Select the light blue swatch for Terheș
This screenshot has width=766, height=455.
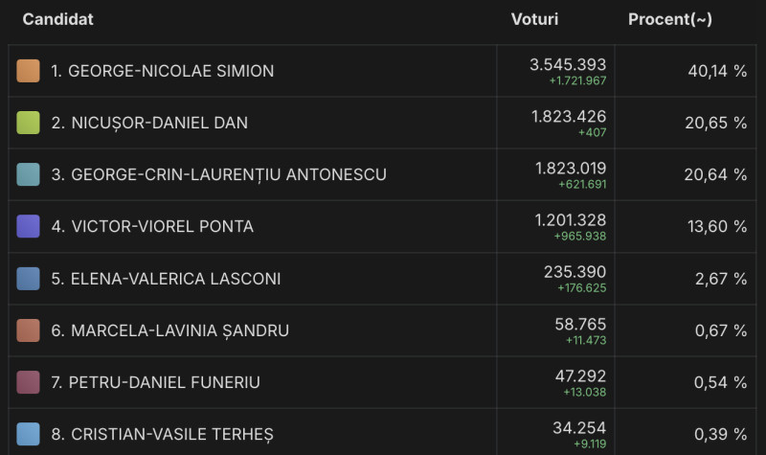tap(29, 434)
